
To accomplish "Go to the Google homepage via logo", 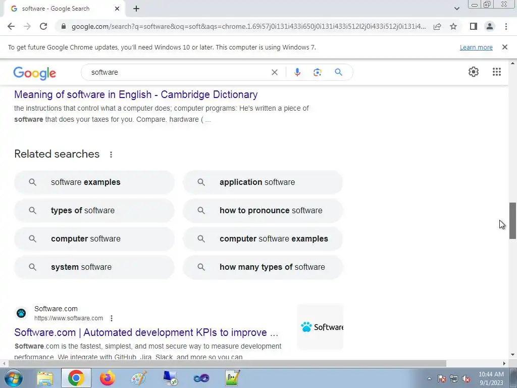I will pyautogui.click(x=35, y=73).
